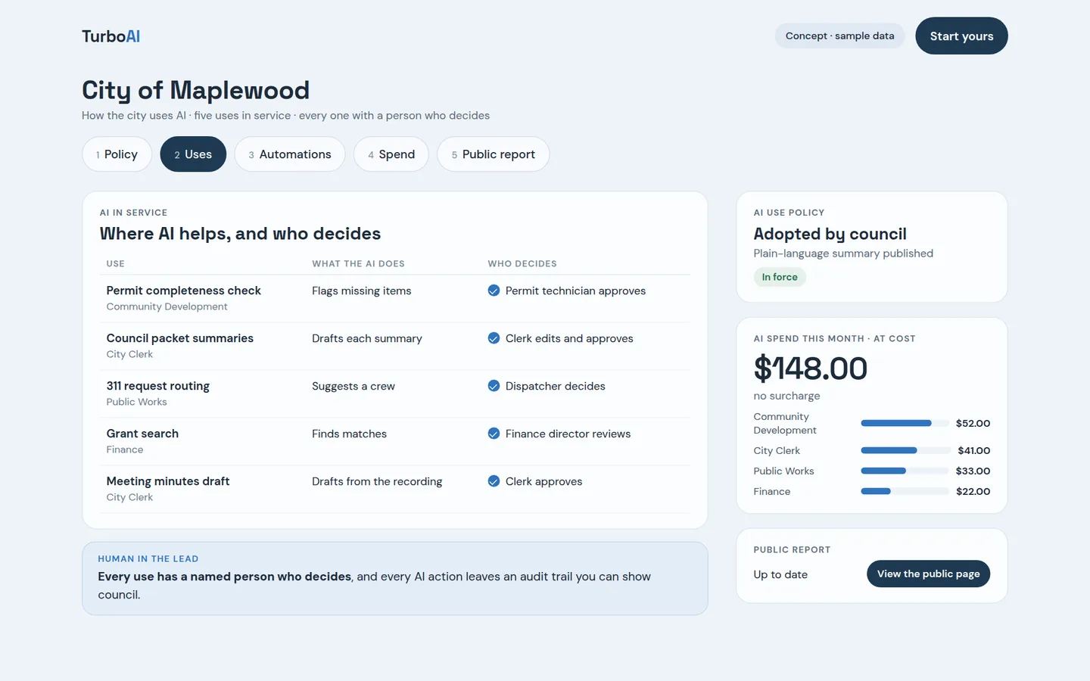Image resolution: width=1090 pixels, height=681 pixels.
Task: Click the $52.00 spend amount
Action: tap(973, 423)
